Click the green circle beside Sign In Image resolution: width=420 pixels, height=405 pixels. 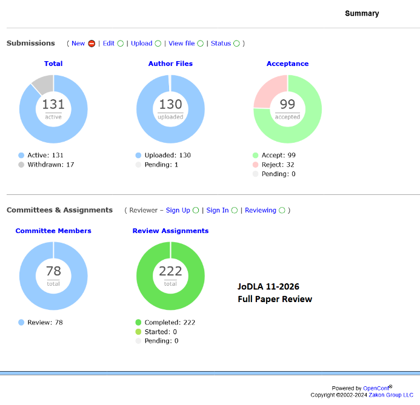(x=235, y=211)
